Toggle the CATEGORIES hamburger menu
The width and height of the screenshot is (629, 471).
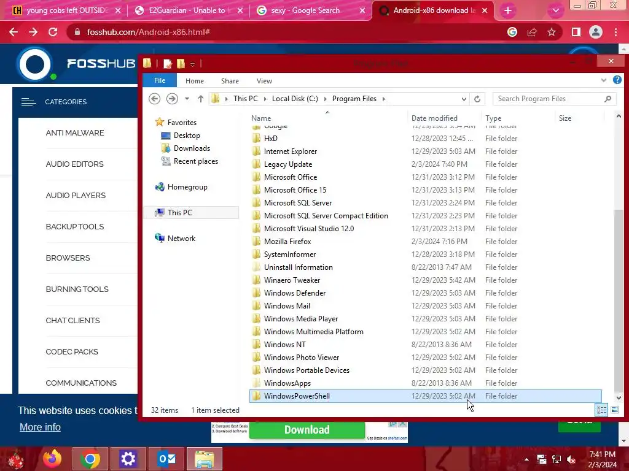click(x=29, y=102)
